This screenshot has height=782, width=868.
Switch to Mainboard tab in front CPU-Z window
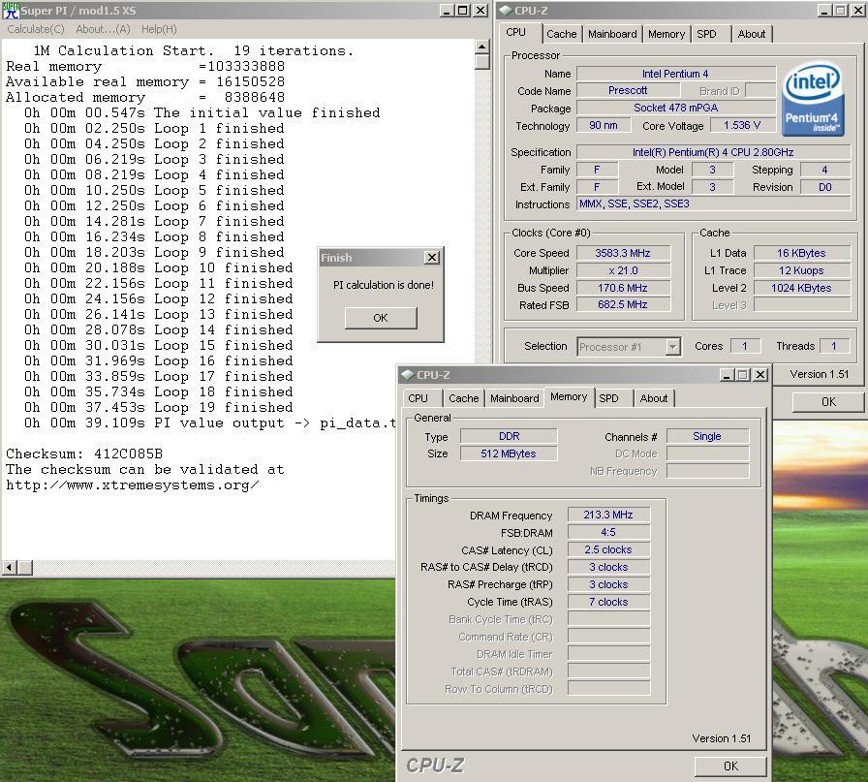point(514,399)
